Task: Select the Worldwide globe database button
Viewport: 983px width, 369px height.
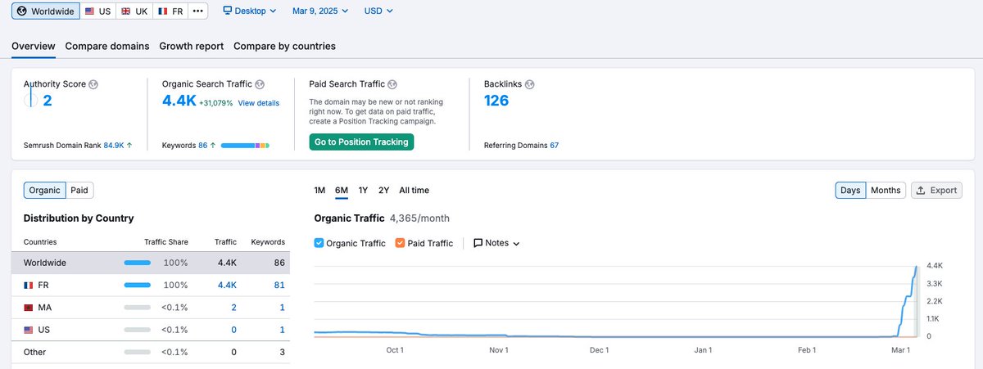Action: pyautogui.click(x=46, y=11)
